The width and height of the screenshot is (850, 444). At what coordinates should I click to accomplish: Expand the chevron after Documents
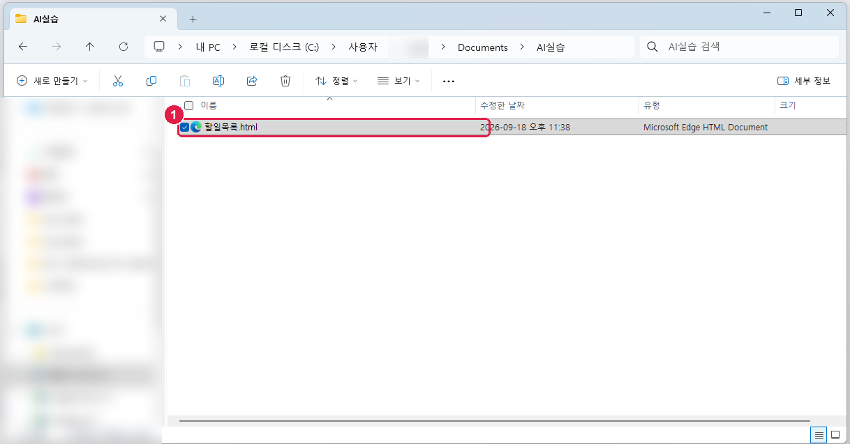point(522,47)
